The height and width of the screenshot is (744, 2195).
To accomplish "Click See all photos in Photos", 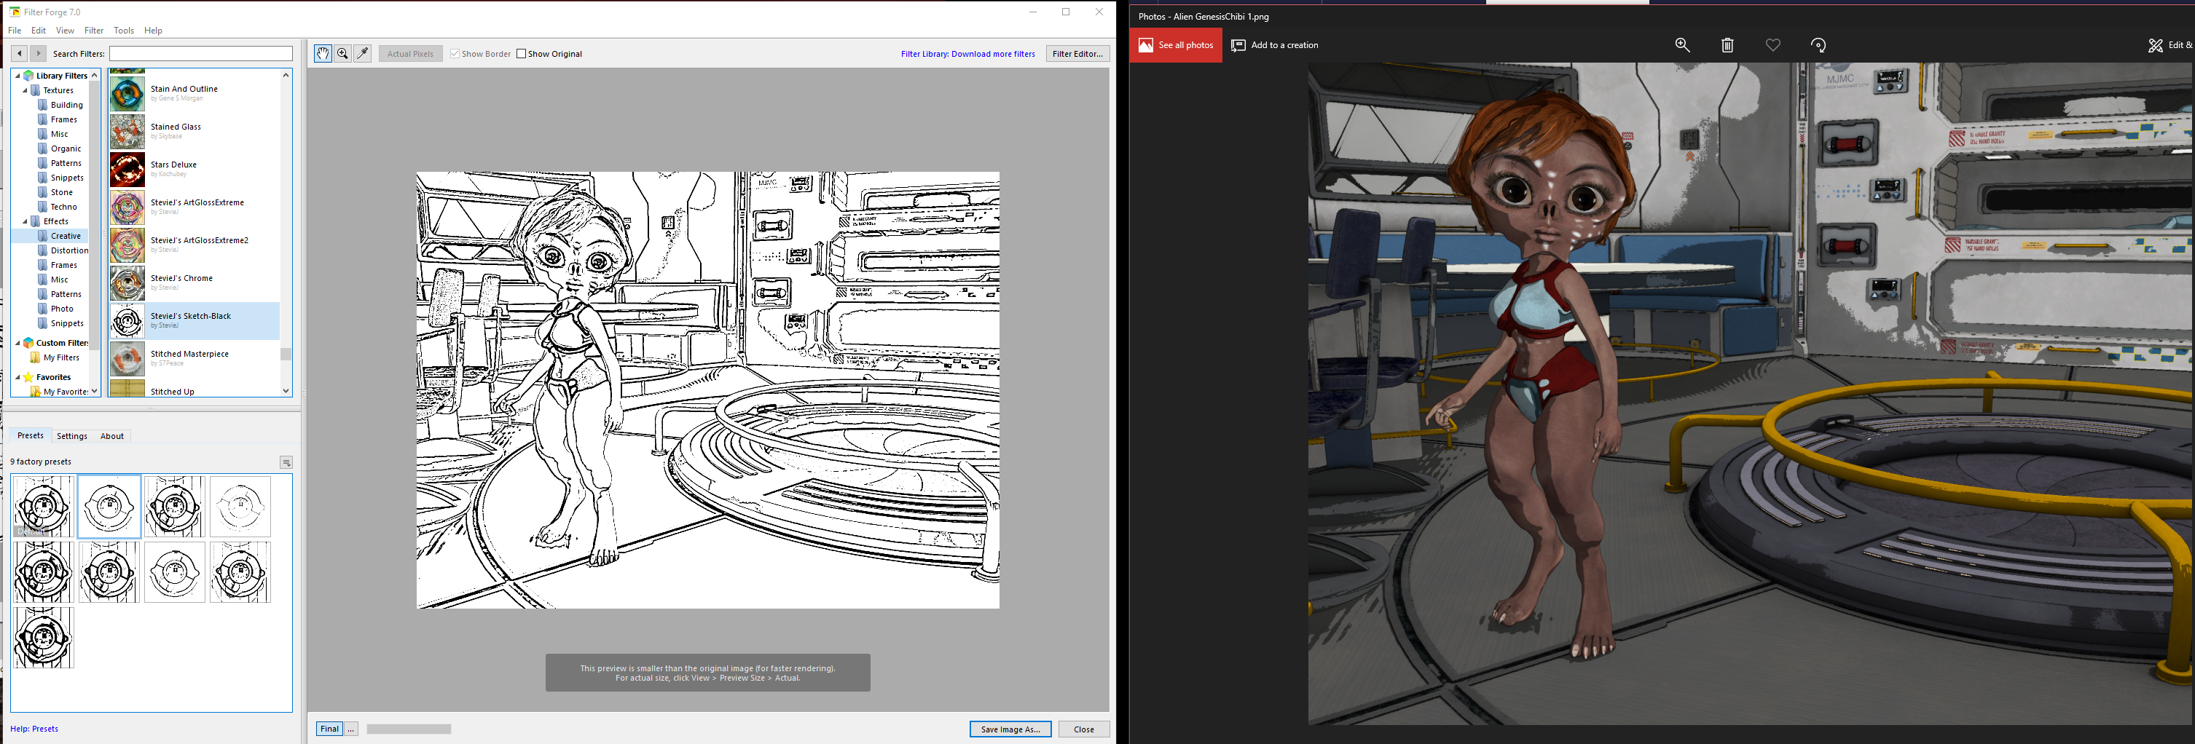I will [1176, 45].
